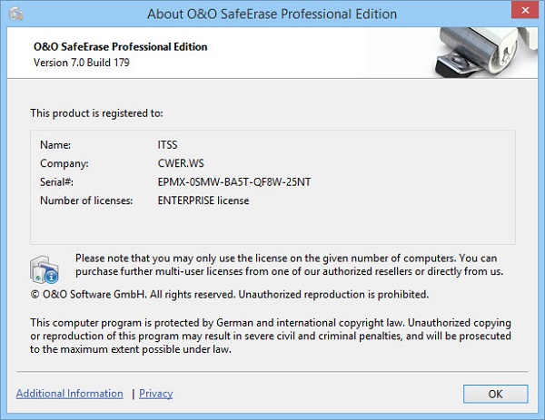545x420 pixels.
Task: Click 'This product is registered to:' text
Action: (96, 113)
